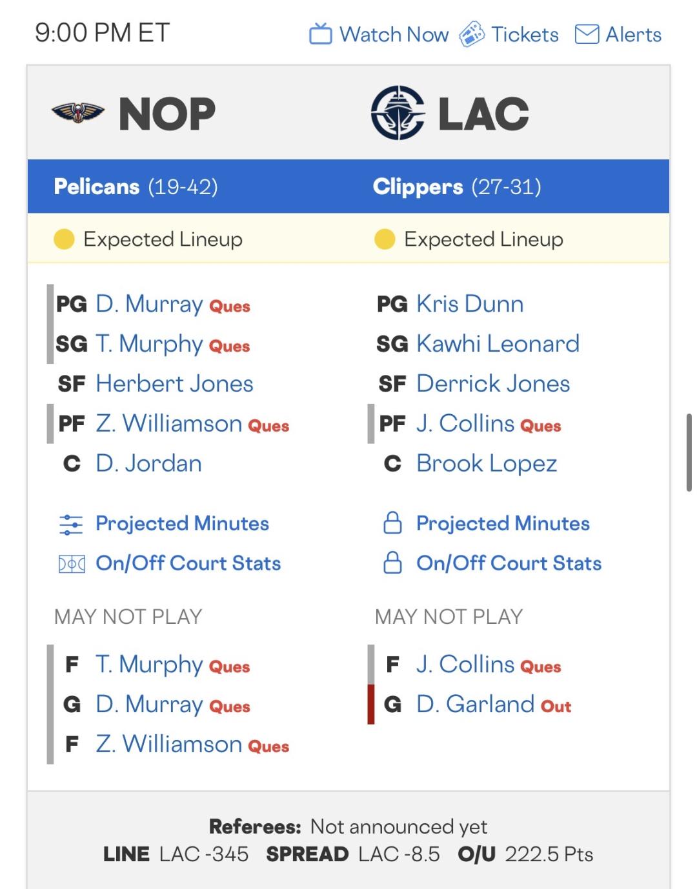Screen dimensions: 697x889
Task: Open Herbert Jones player page
Action: [x=174, y=384]
